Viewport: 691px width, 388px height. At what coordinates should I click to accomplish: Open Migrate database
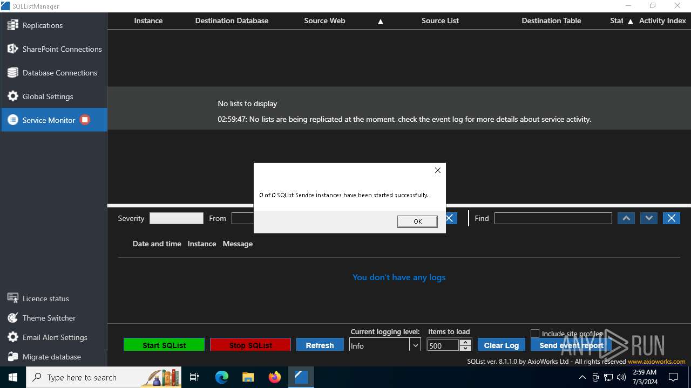pos(54,357)
